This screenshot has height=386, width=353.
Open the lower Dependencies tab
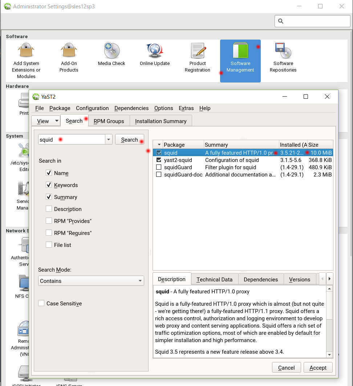261,279
